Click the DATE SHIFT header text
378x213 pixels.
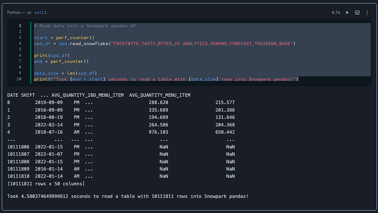pos(21,95)
